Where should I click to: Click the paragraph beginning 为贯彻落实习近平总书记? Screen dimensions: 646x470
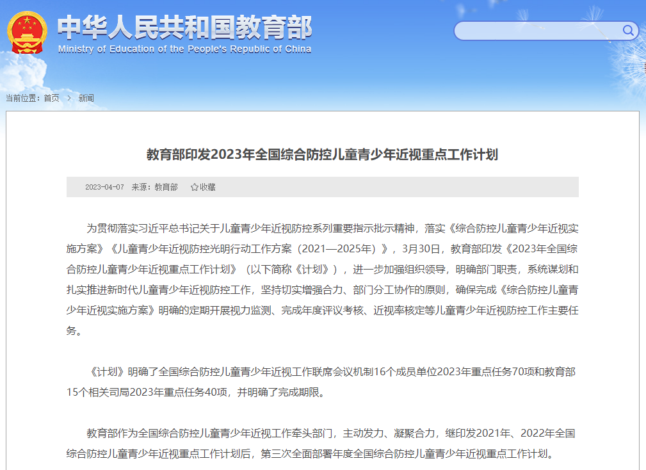[x=322, y=279]
